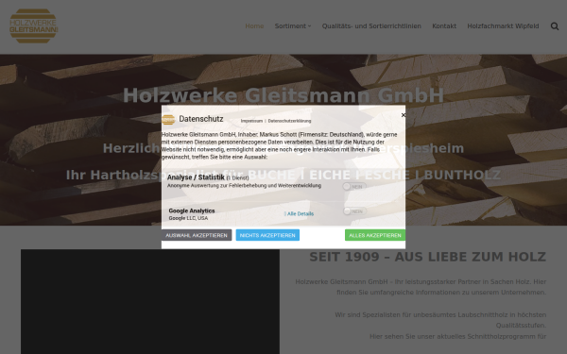The width and height of the screenshot is (567, 354).
Task: Expand the Sortiment dropdown menu
Action: [293, 26]
